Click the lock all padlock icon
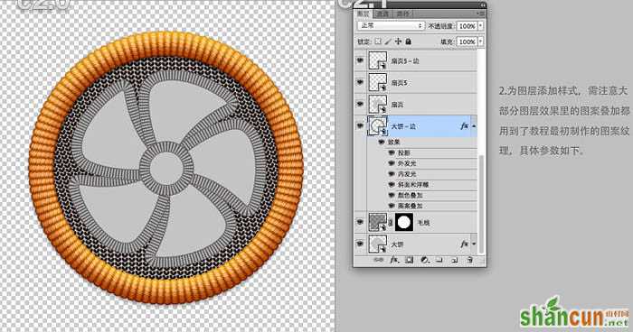This screenshot has height=332, width=633. [x=408, y=41]
